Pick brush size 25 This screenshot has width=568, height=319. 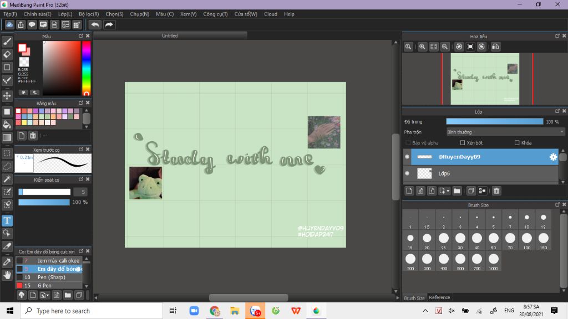click(x=443, y=240)
